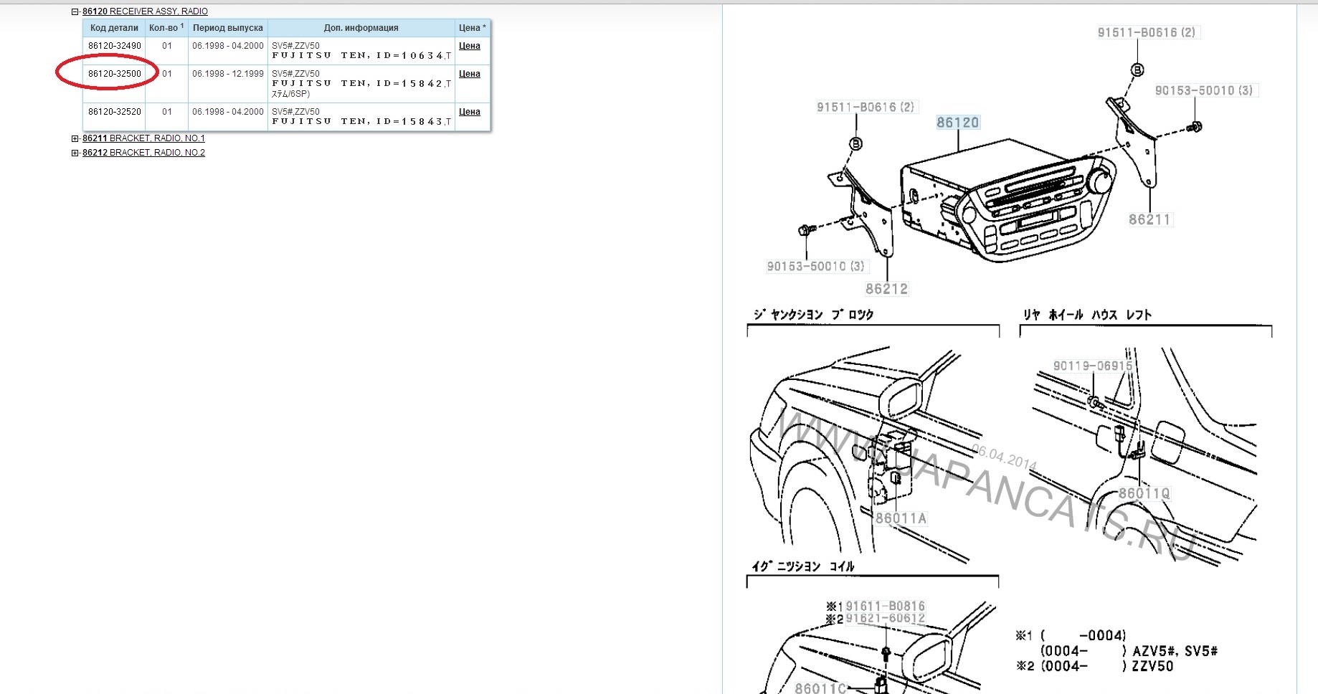Expand the 86211 BRACKET, RADIO, NO.1 node

click(x=75, y=138)
